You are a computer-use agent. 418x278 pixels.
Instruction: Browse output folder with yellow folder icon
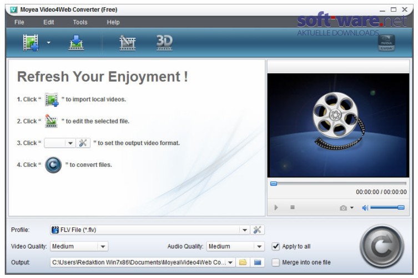coord(243,262)
